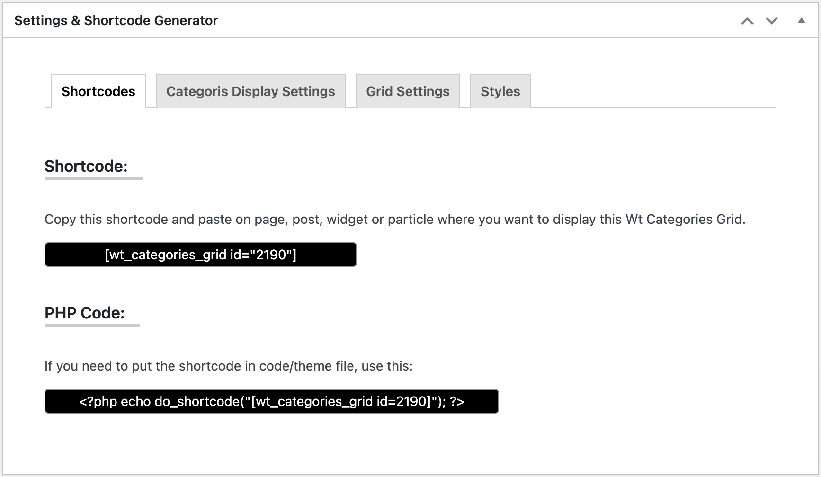Switch to the Styles tab
The height and width of the screenshot is (477, 821).
tap(500, 91)
